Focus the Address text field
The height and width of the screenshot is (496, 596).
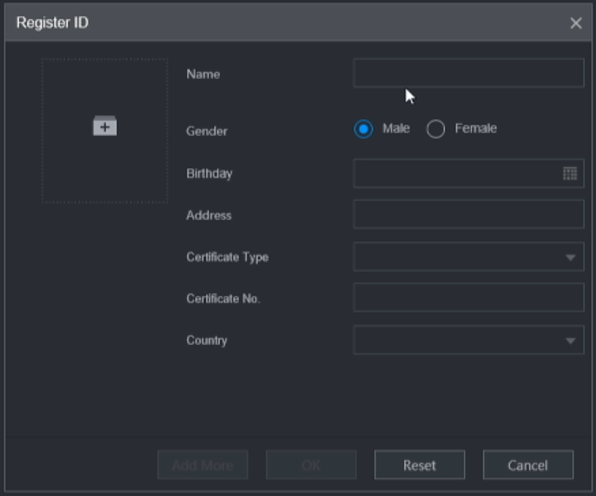[468, 215]
